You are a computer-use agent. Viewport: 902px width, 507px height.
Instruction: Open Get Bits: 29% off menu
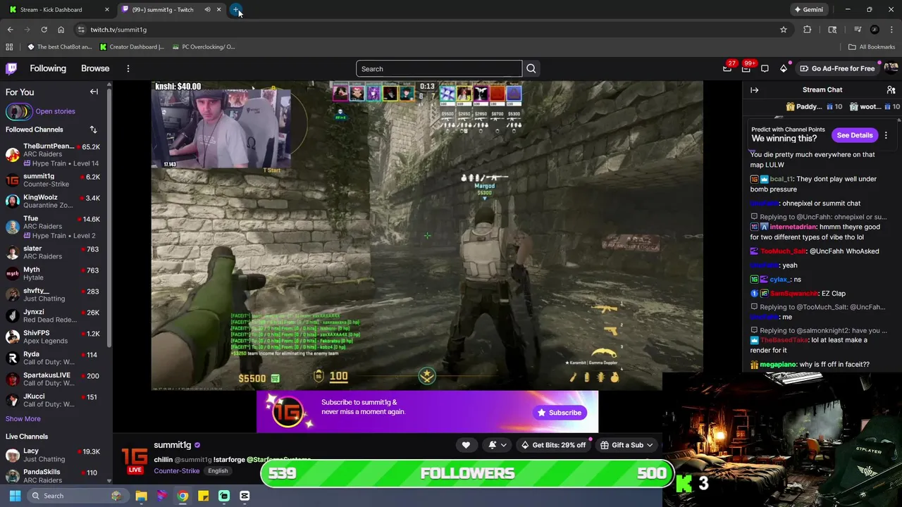[553, 445]
